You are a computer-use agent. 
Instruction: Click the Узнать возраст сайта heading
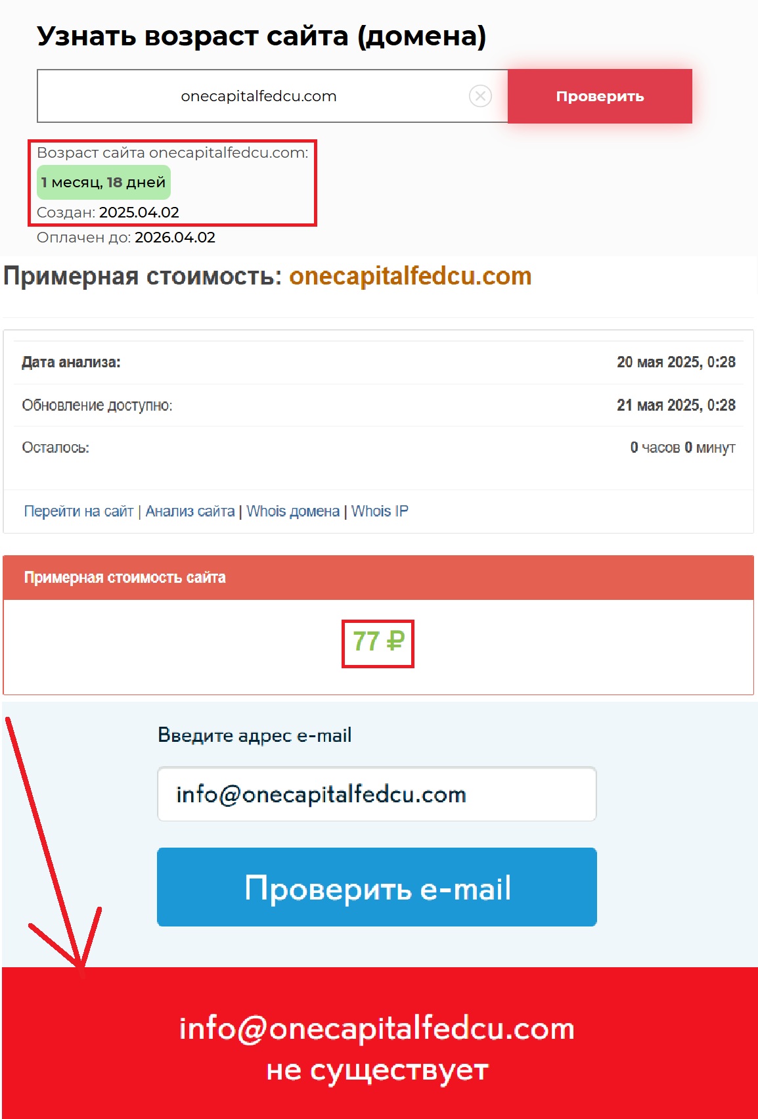coord(261,36)
